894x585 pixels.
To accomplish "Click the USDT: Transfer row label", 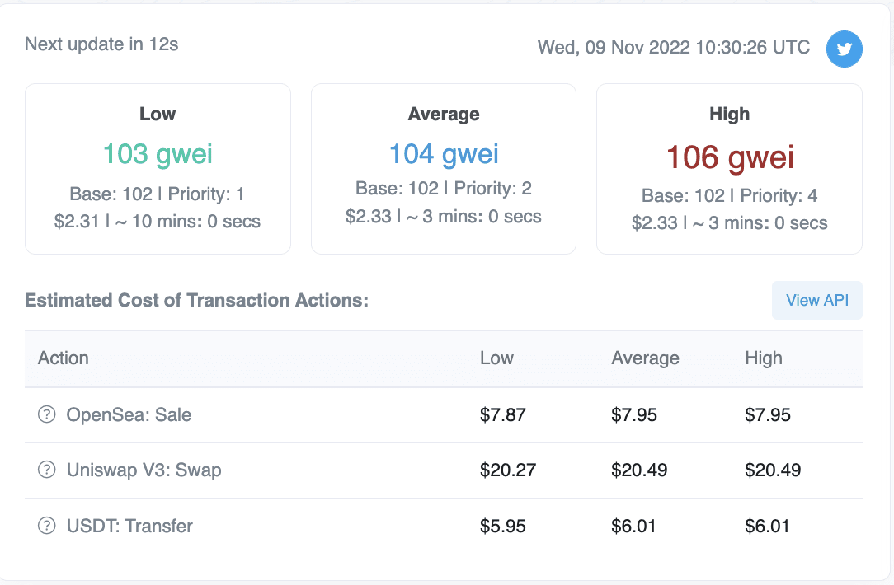I will pyautogui.click(x=129, y=526).
